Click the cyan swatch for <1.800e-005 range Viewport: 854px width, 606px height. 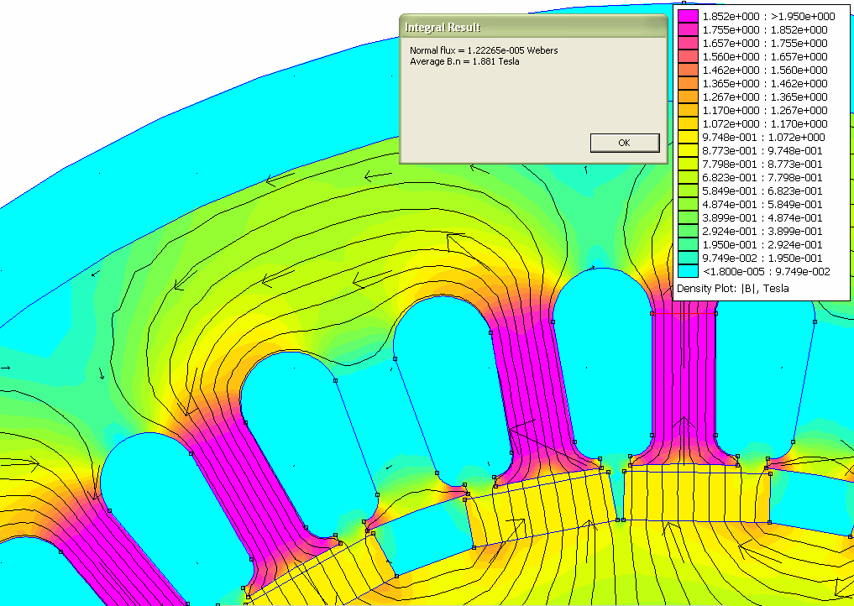(688, 271)
